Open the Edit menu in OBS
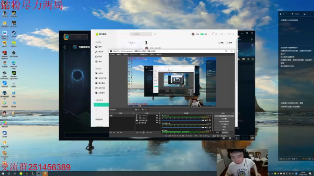 point(119,54)
